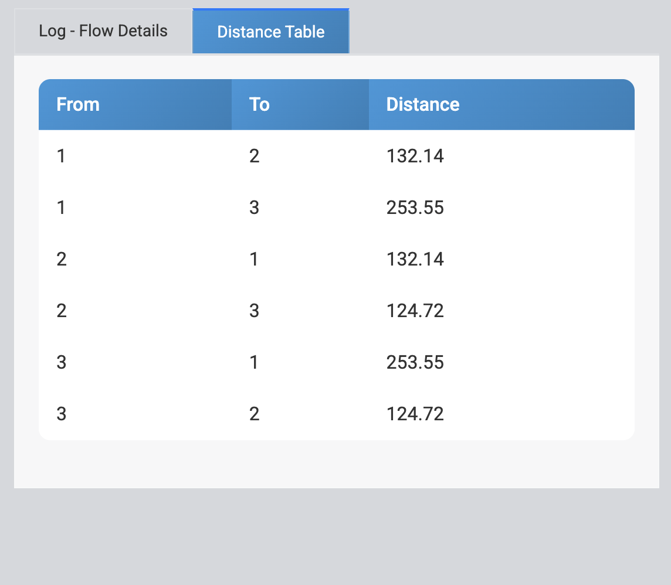Select distance 124.72 in row 3 to 2
Image resolution: width=671 pixels, height=585 pixels.
415,414
